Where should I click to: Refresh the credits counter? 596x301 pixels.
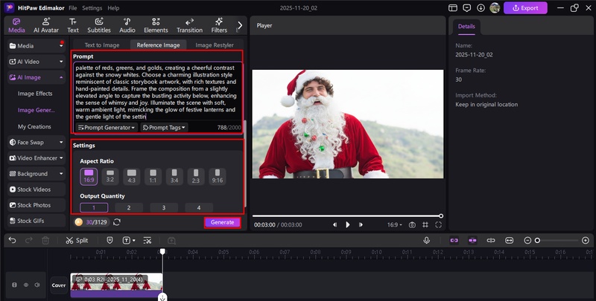coord(117,222)
